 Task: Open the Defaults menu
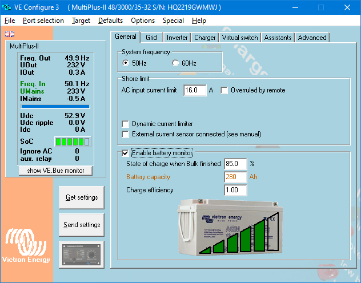110,21
